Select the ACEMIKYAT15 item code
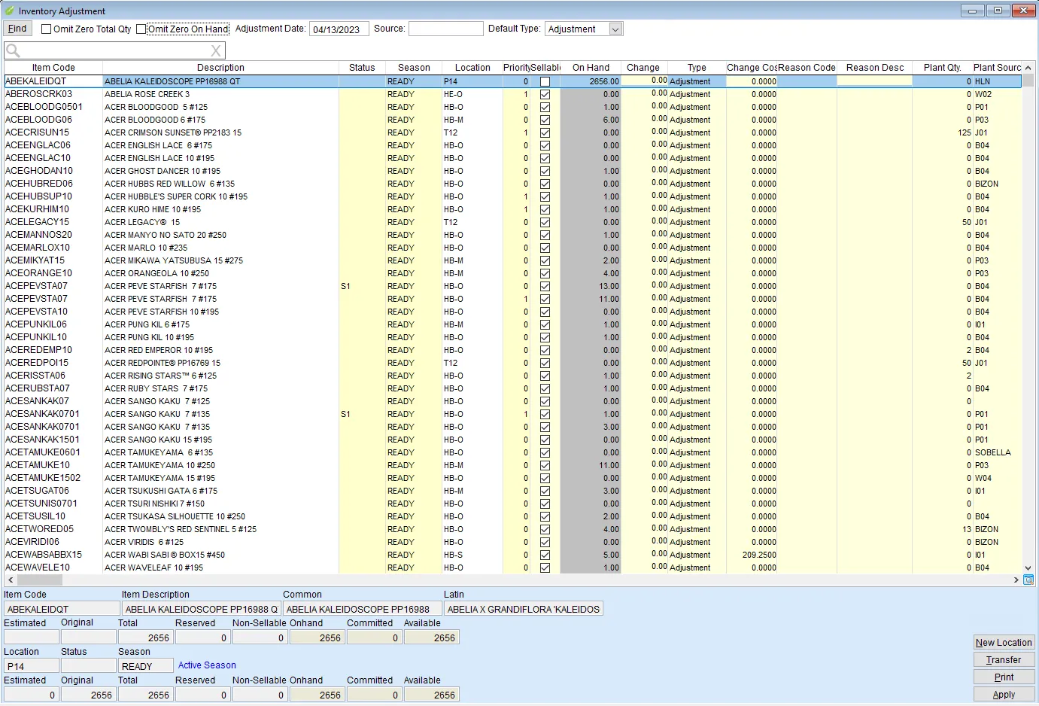1039x706 pixels. pos(35,260)
